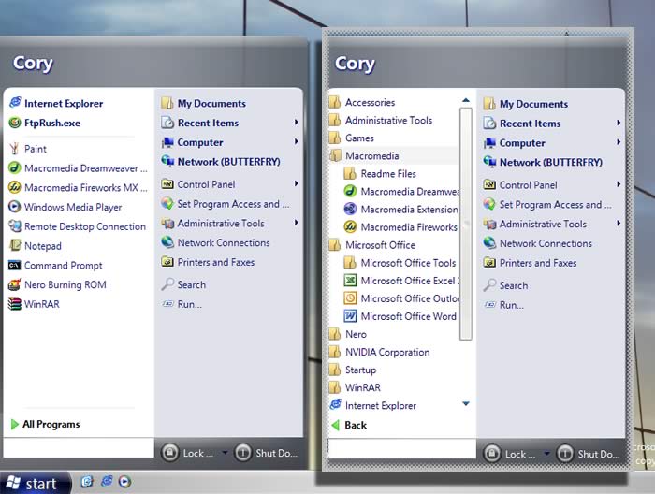Click Shut Down button in left menu

pyautogui.click(x=266, y=453)
